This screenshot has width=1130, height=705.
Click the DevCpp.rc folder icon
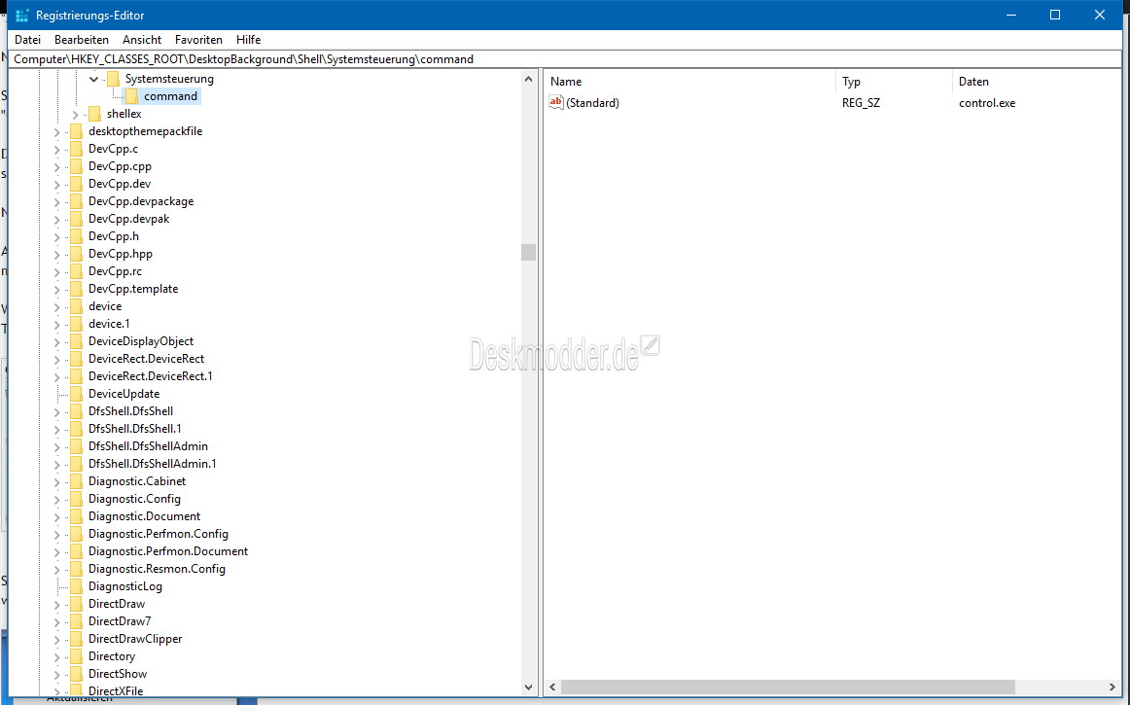coord(77,271)
